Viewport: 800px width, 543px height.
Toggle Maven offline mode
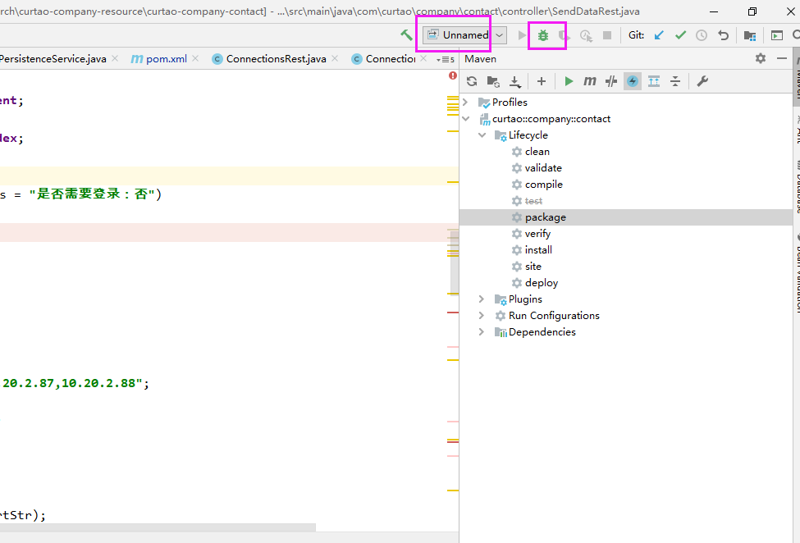pos(631,80)
